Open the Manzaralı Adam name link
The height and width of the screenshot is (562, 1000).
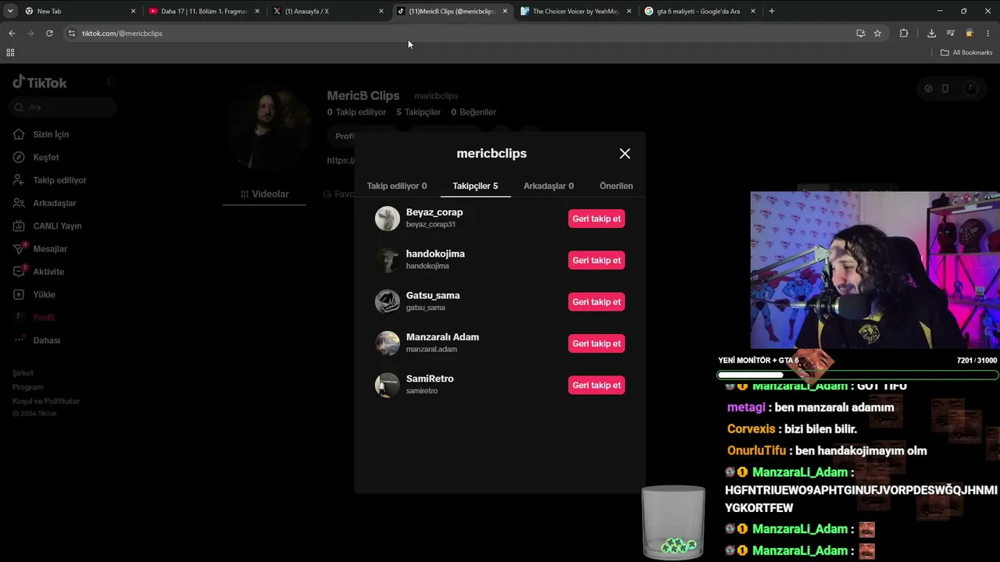click(442, 337)
